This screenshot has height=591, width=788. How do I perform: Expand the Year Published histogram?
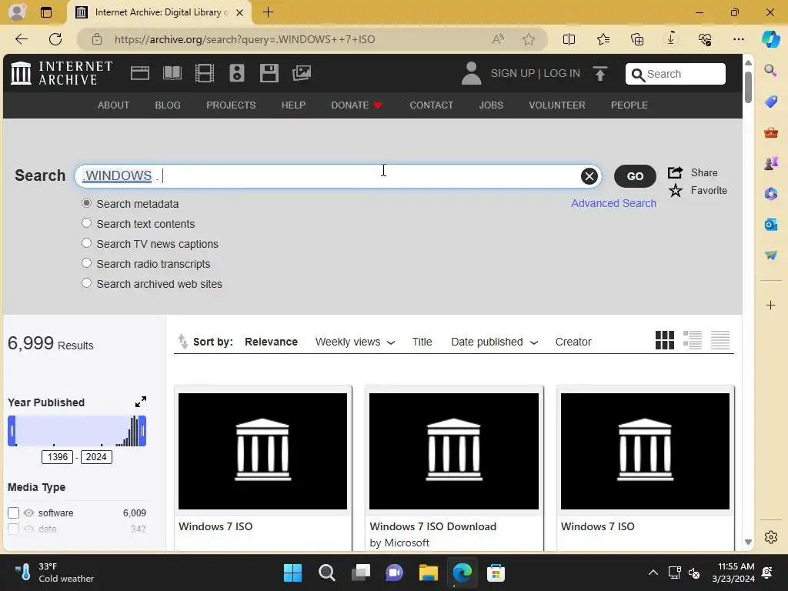tap(141, 402)
